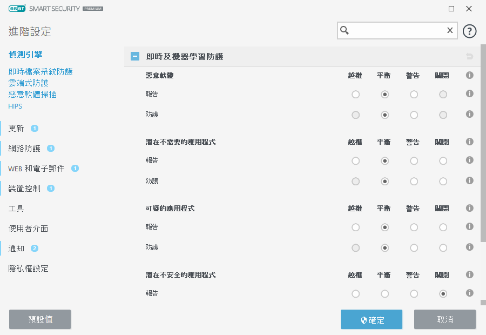Open info icon for 惡意軟體 heading

pyautogui.click(x=469, y=76)
